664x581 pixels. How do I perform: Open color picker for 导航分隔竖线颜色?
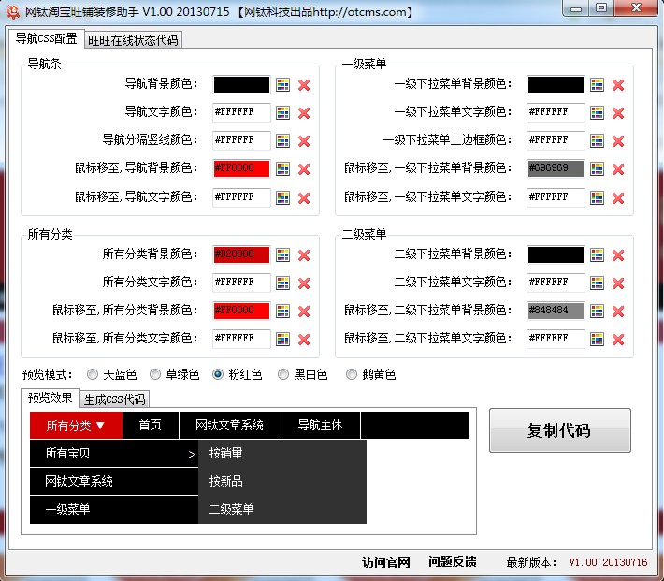point(282,140)
